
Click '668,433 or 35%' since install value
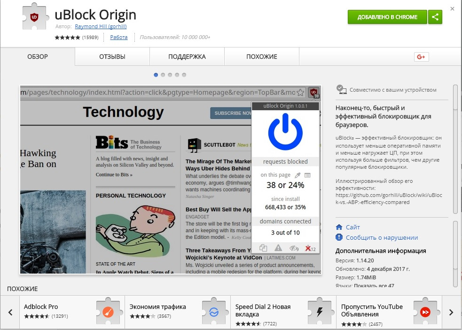[285, 207]
